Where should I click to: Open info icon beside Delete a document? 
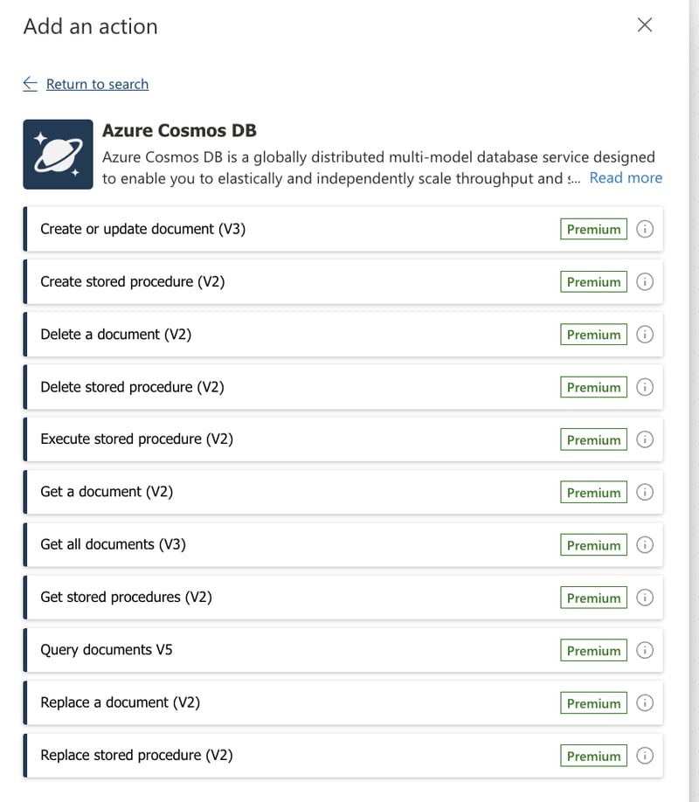click(x=645, y=335)
